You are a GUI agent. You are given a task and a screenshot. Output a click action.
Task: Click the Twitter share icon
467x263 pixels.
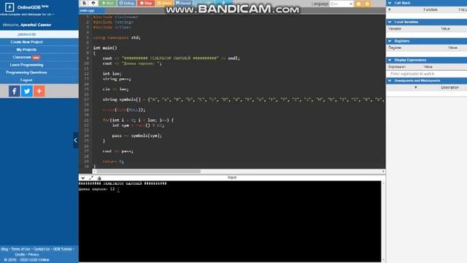(x=27, y=91)
